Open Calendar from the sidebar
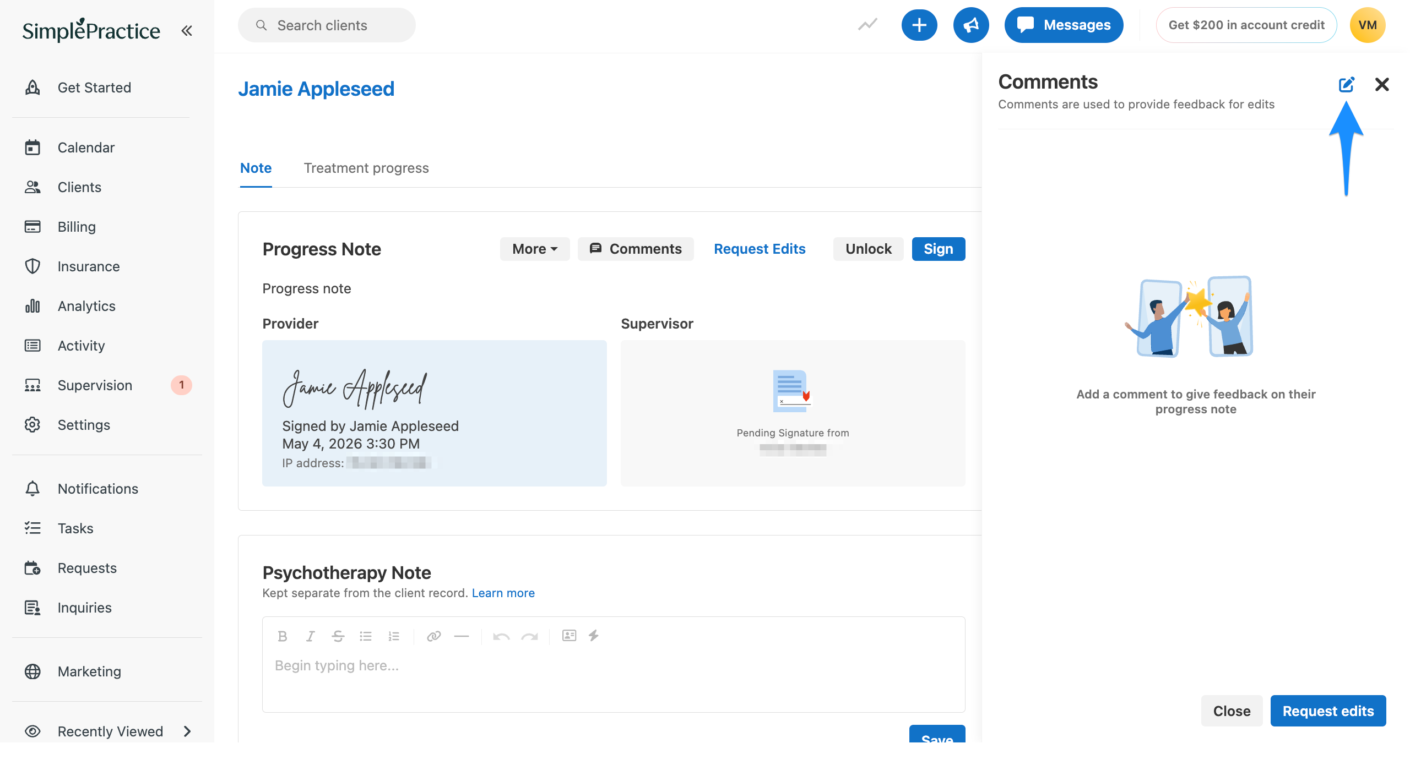 [86, 147]
